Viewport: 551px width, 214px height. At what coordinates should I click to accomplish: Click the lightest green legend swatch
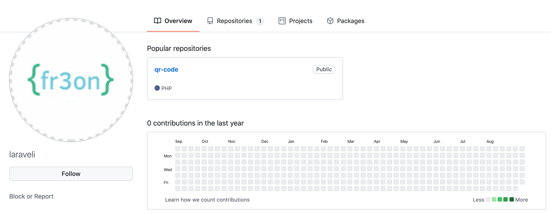pyautogui.click(x=494, y=199)
